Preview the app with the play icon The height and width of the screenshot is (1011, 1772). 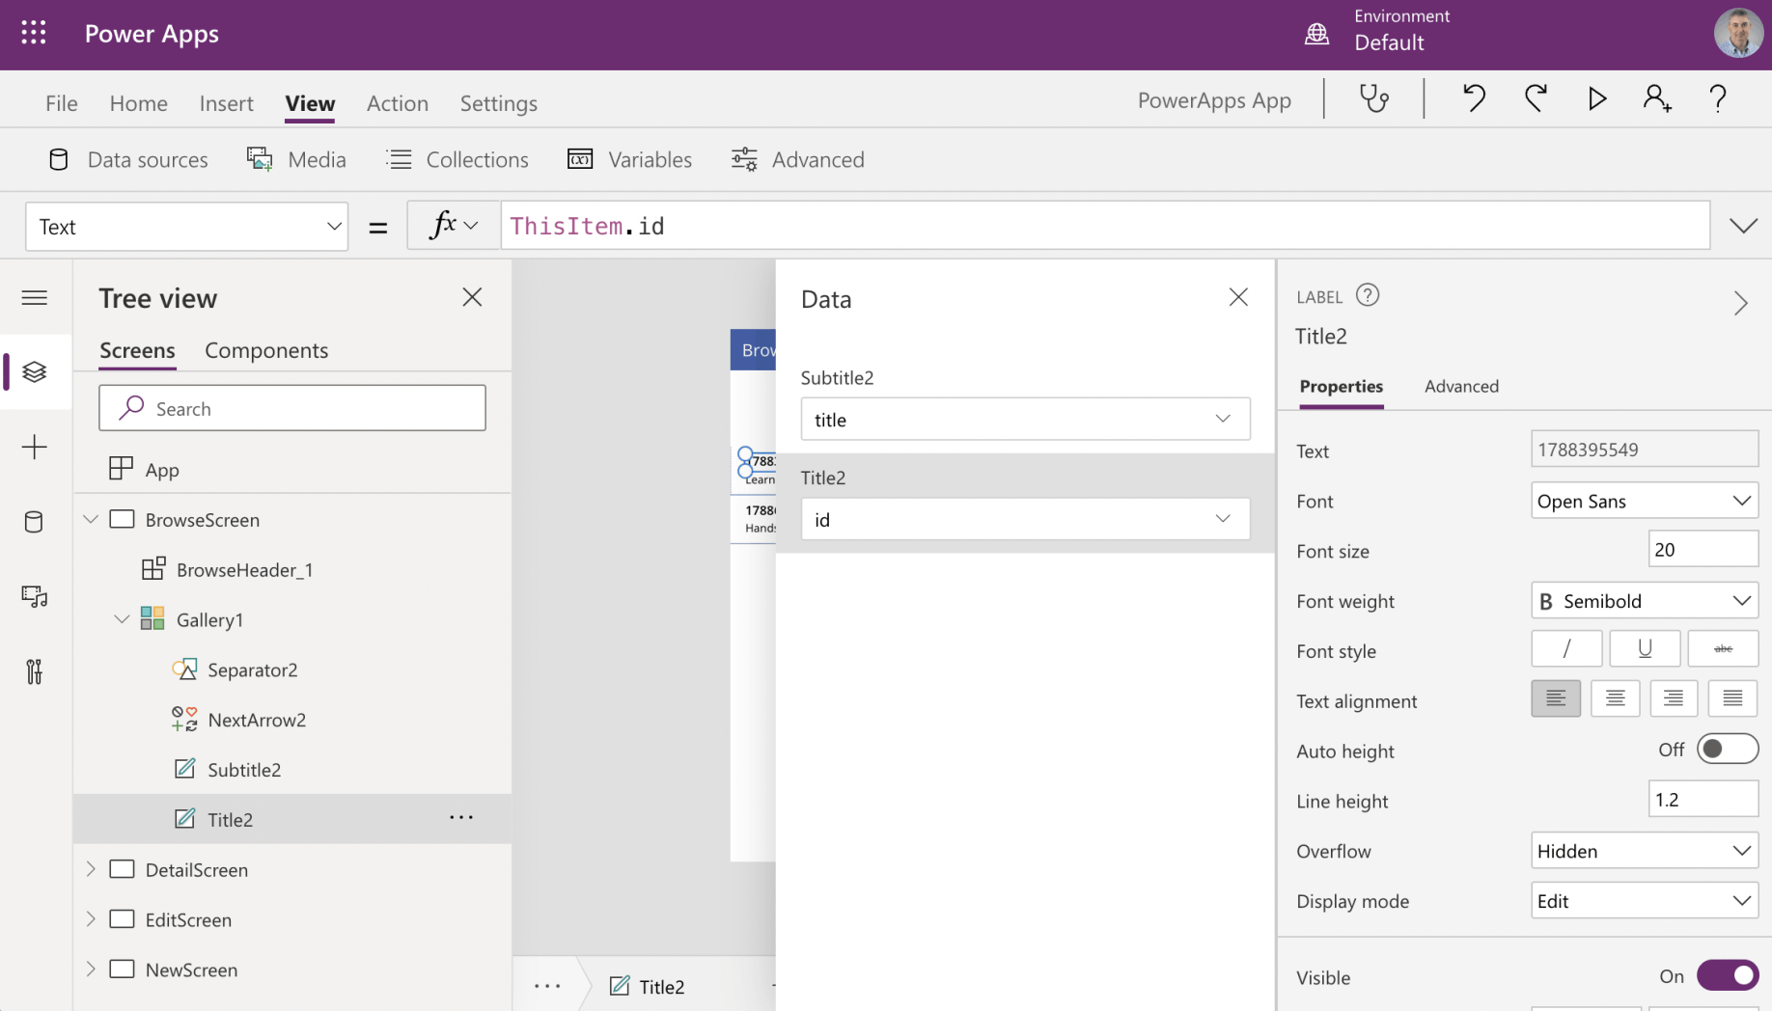[1597, 99]
